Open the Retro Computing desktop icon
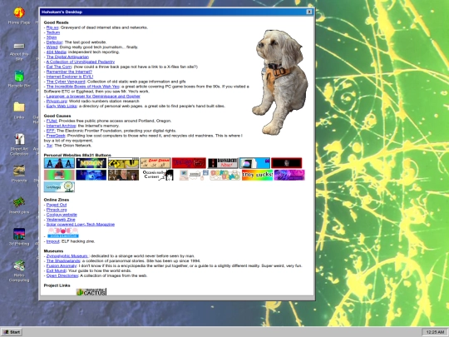This screenshot has height=337, width=449. click(19, 270)
